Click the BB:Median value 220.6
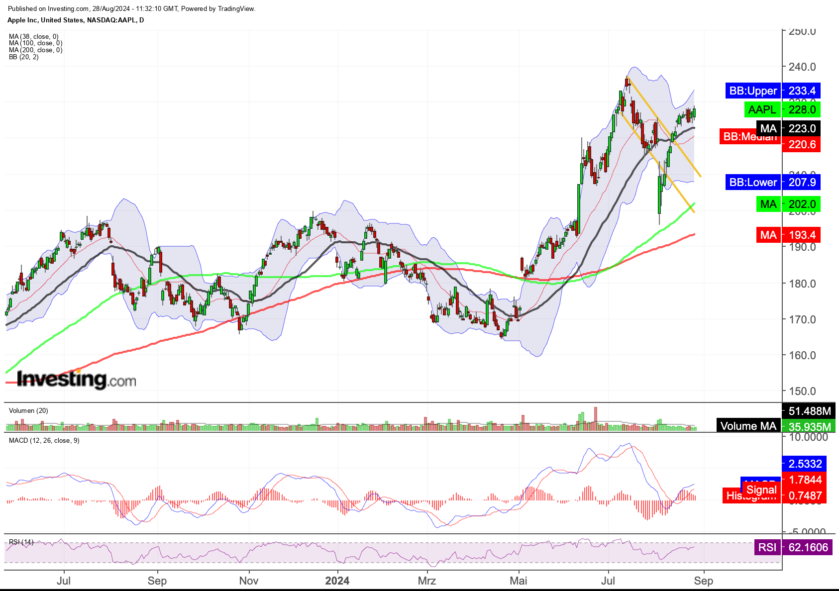Viewport: 839px width, 591px height. (x=801, y=144)
